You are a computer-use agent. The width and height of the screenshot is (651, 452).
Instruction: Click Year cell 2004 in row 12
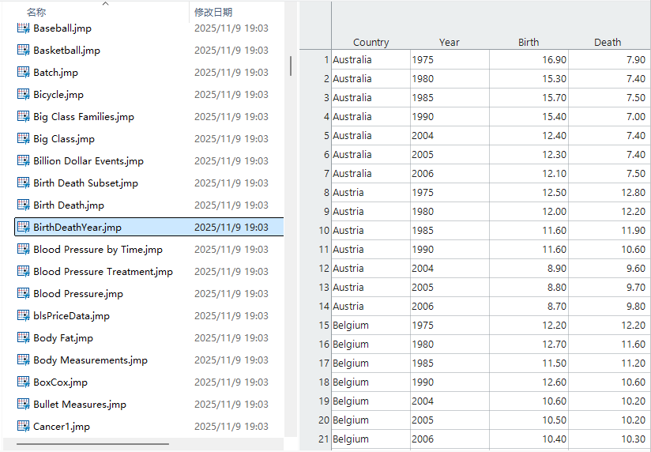450,269
